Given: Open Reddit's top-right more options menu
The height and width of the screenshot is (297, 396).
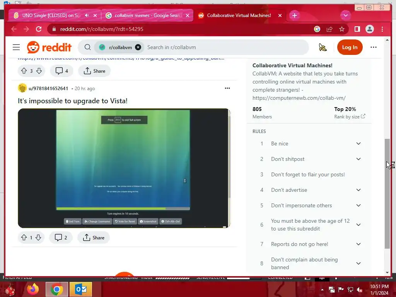Looking at the screenshot, I should point(374,47).
